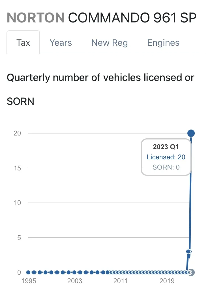Screen dimensions: 212x294
Task: Click the grey SORN data point at zero
Action: (x=191, y=272)
